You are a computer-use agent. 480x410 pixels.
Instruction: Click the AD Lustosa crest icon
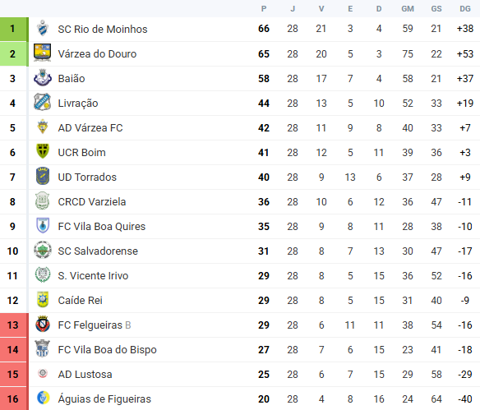(x=43, y=373)
